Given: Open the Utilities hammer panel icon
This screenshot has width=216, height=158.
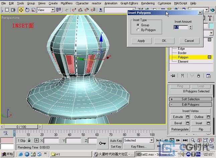Looking at the screenshot, I should [210, 18].
